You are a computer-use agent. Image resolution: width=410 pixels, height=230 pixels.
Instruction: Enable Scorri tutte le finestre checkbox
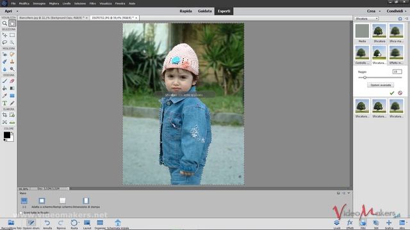pos(21,213)
